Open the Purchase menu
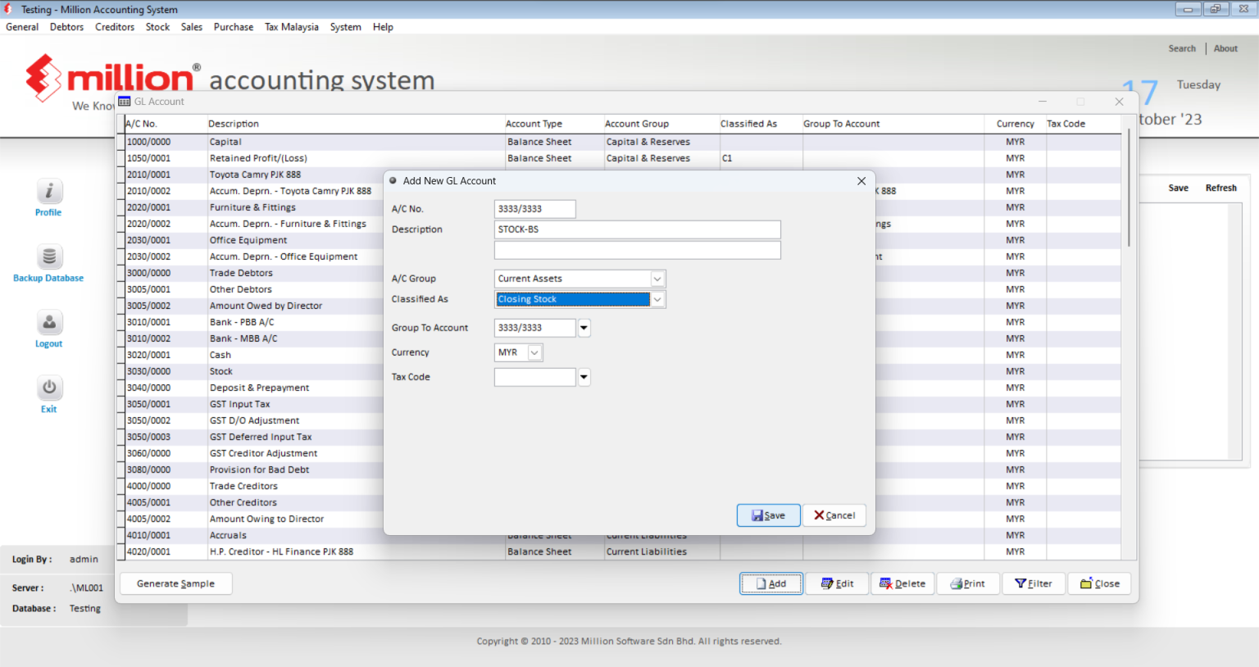The image size is (1259, 667). click(x=234, y=27)
